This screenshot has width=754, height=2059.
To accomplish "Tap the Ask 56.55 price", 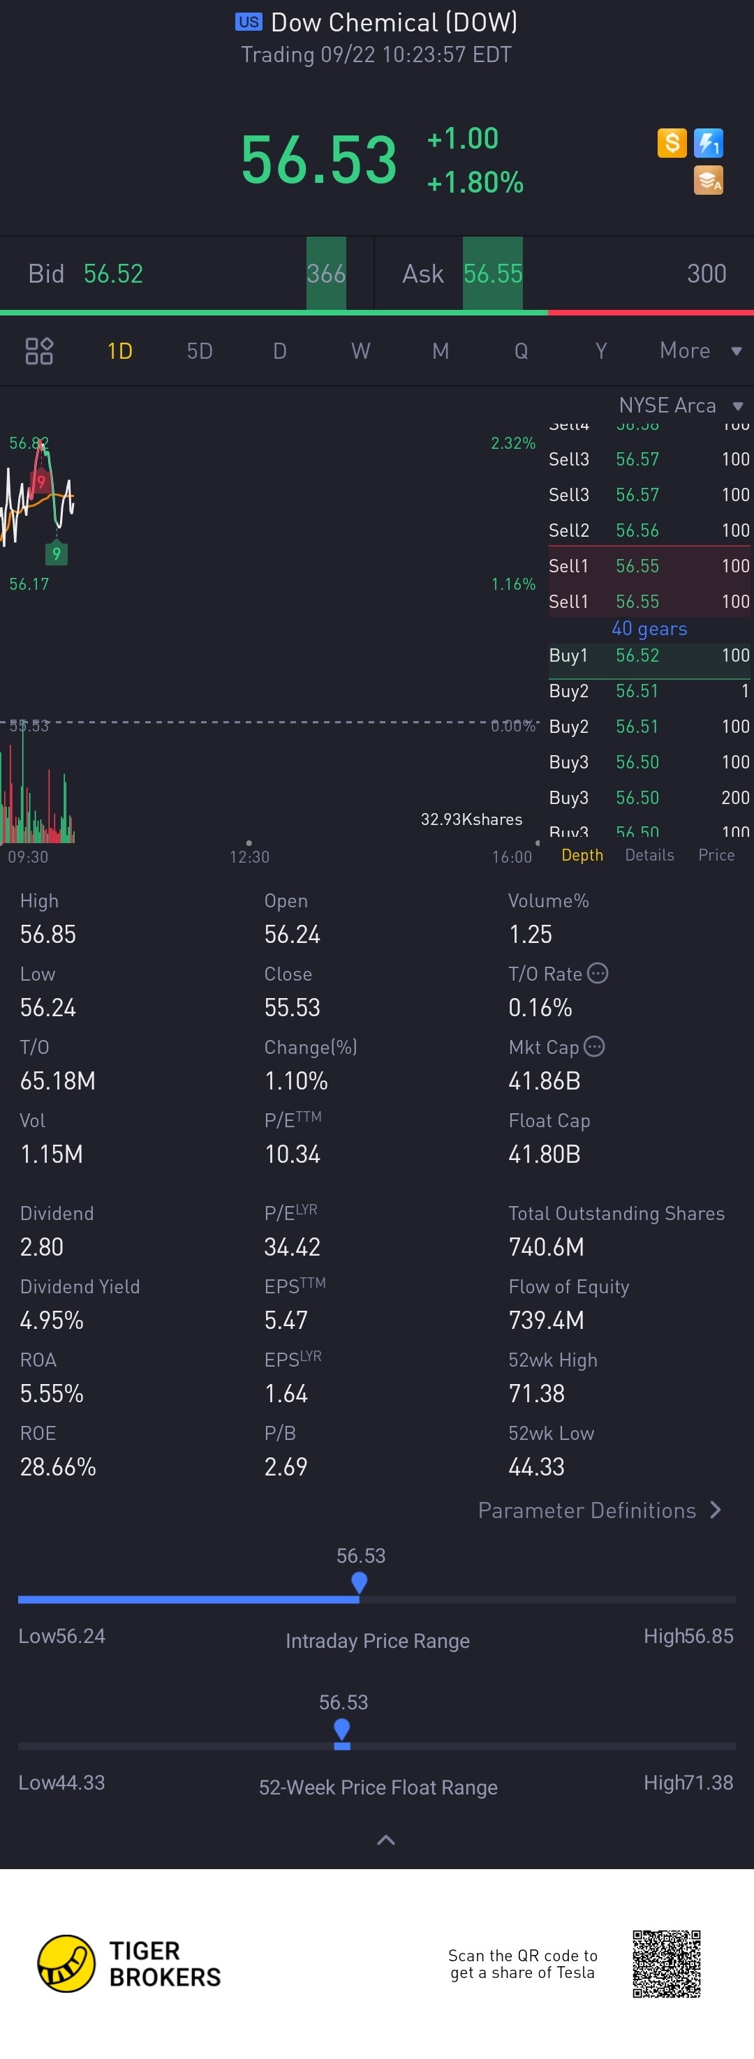I will click(x=492, y=274).
